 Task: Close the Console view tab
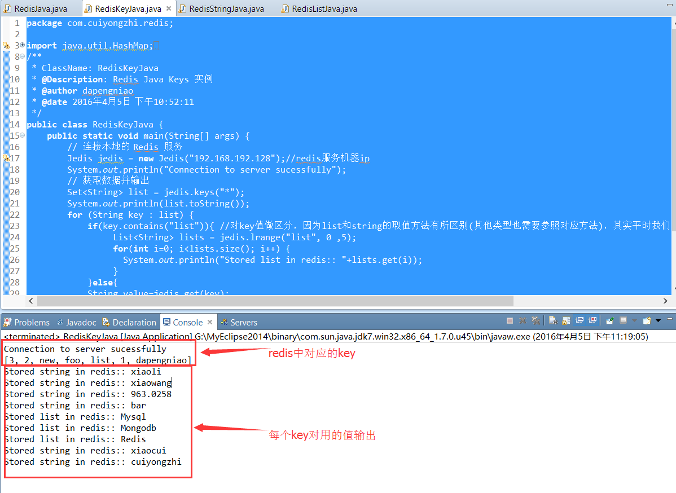pyautogui.click(x=210, y=323)
